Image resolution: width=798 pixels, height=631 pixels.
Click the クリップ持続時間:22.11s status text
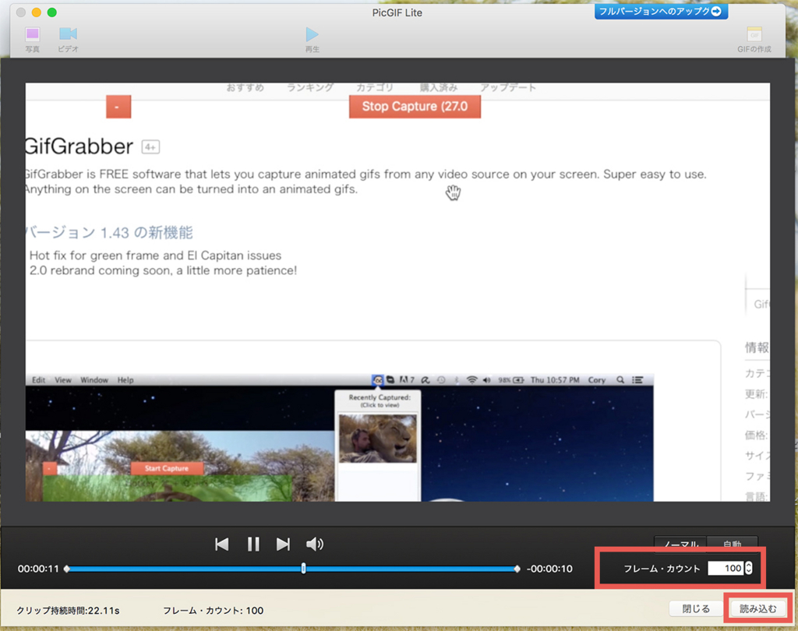tap(68, 610)
